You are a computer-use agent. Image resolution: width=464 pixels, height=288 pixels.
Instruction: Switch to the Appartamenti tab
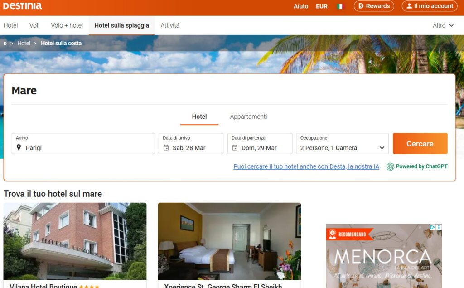point(248,117)
